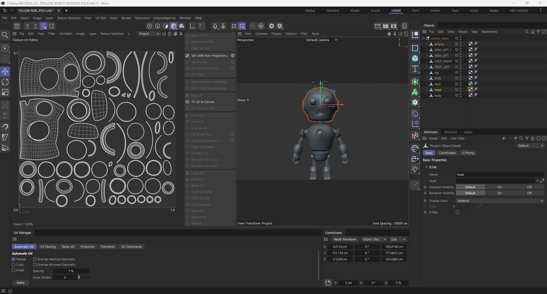The image size is (547, 294).
Task: Click the Redo arrow icon
Action: coord(12,10)
